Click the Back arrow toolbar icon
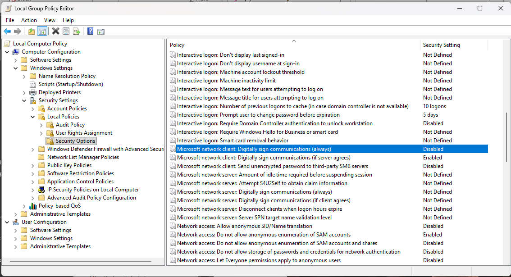This screenshot has height=277, width=511. tap(7, 31)
